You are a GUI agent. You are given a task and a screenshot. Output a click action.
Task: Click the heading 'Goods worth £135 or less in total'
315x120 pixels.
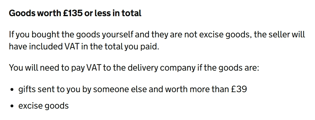click(75, 13)
